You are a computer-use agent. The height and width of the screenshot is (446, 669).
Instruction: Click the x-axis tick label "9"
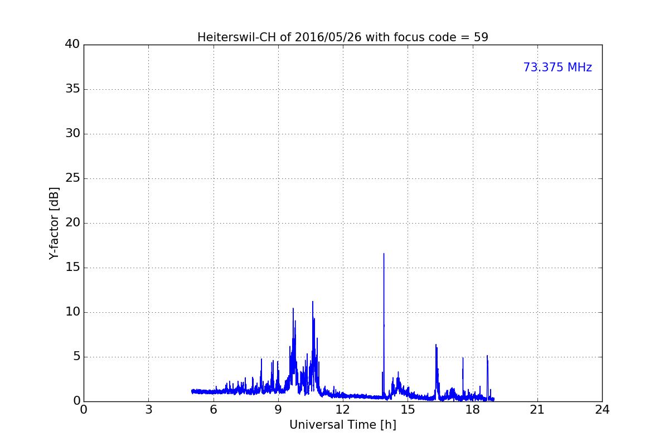(x=278, y=410)
